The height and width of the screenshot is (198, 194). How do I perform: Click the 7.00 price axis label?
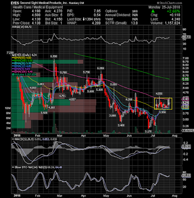coord(186,58)
